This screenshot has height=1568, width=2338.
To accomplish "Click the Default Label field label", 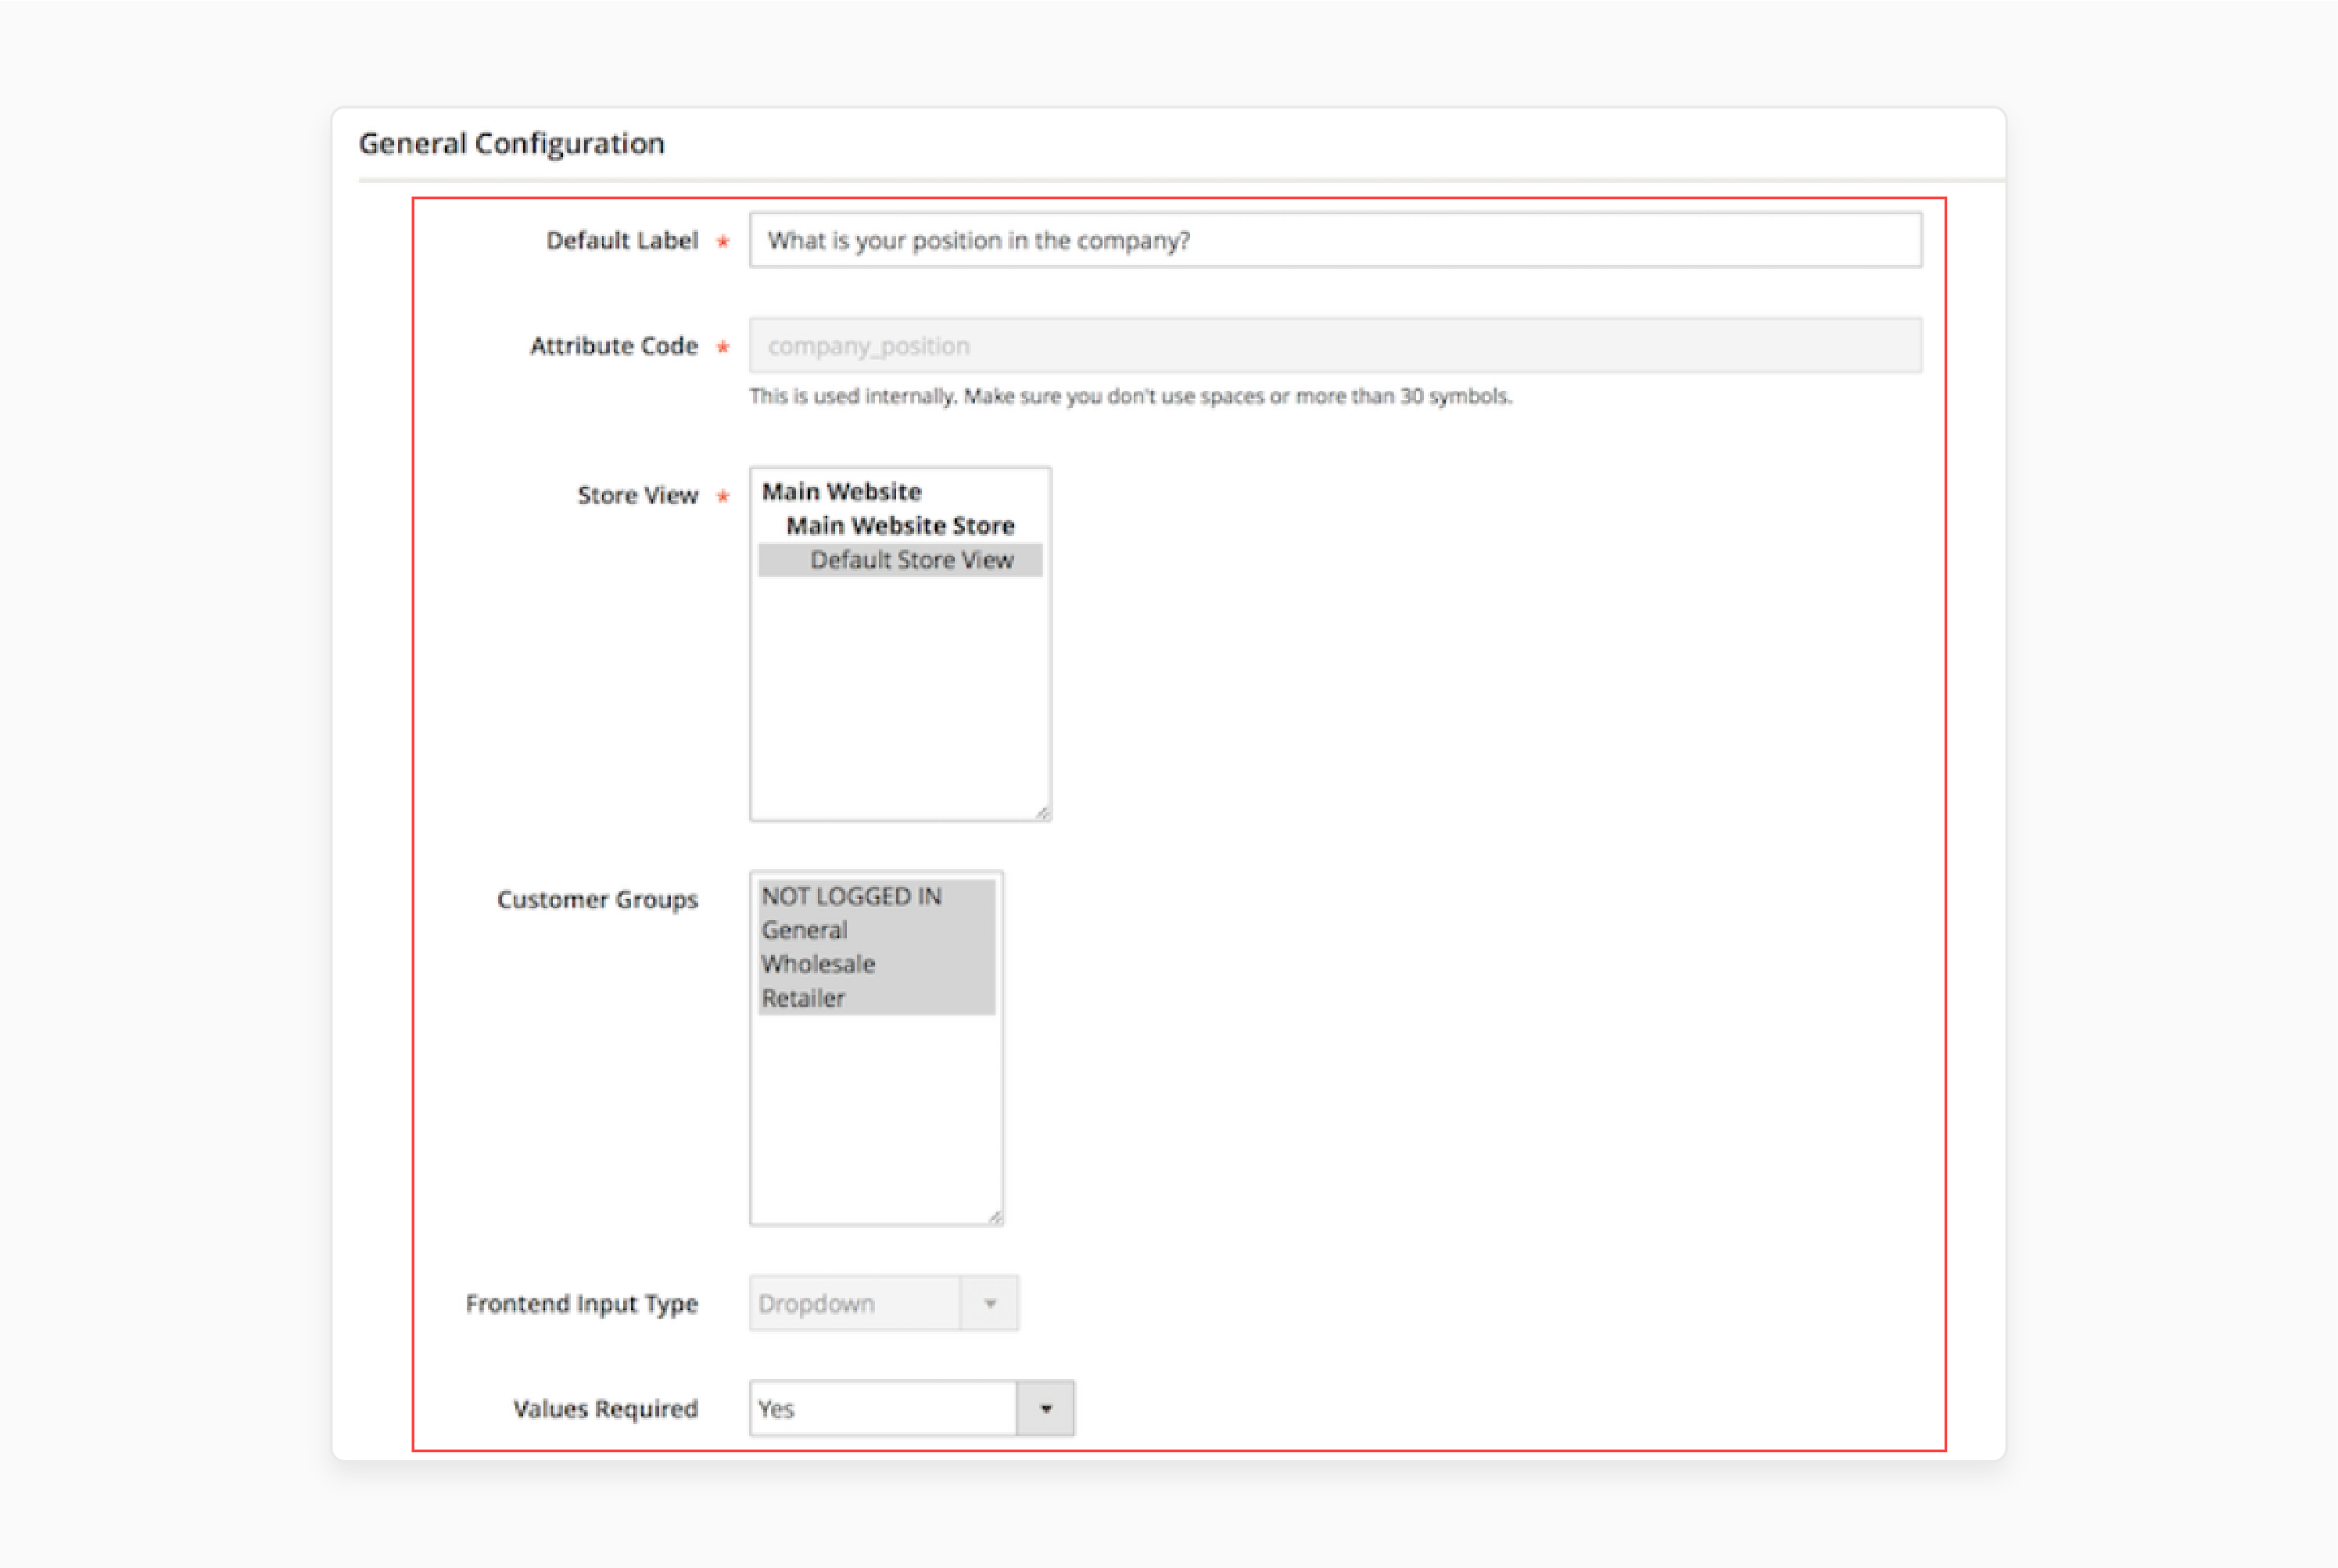I will pos(622,241).
